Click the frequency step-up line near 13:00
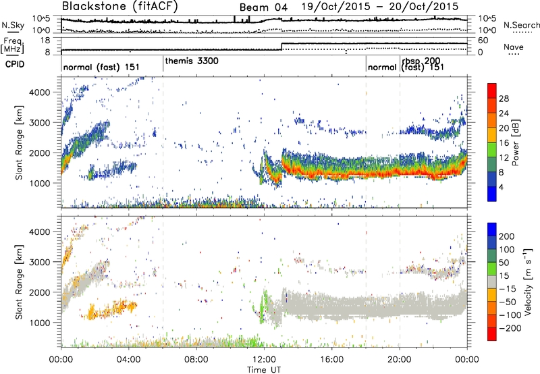This screenshot has height=374, width=540. point(282,47)
